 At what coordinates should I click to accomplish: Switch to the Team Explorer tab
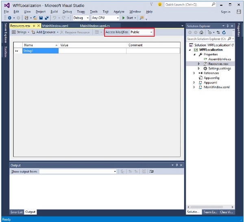pyautogui.click(x=210, y=212)
